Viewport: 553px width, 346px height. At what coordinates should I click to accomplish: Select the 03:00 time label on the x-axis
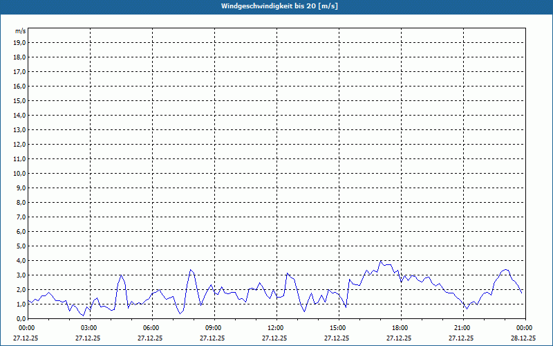pos(88,327)
